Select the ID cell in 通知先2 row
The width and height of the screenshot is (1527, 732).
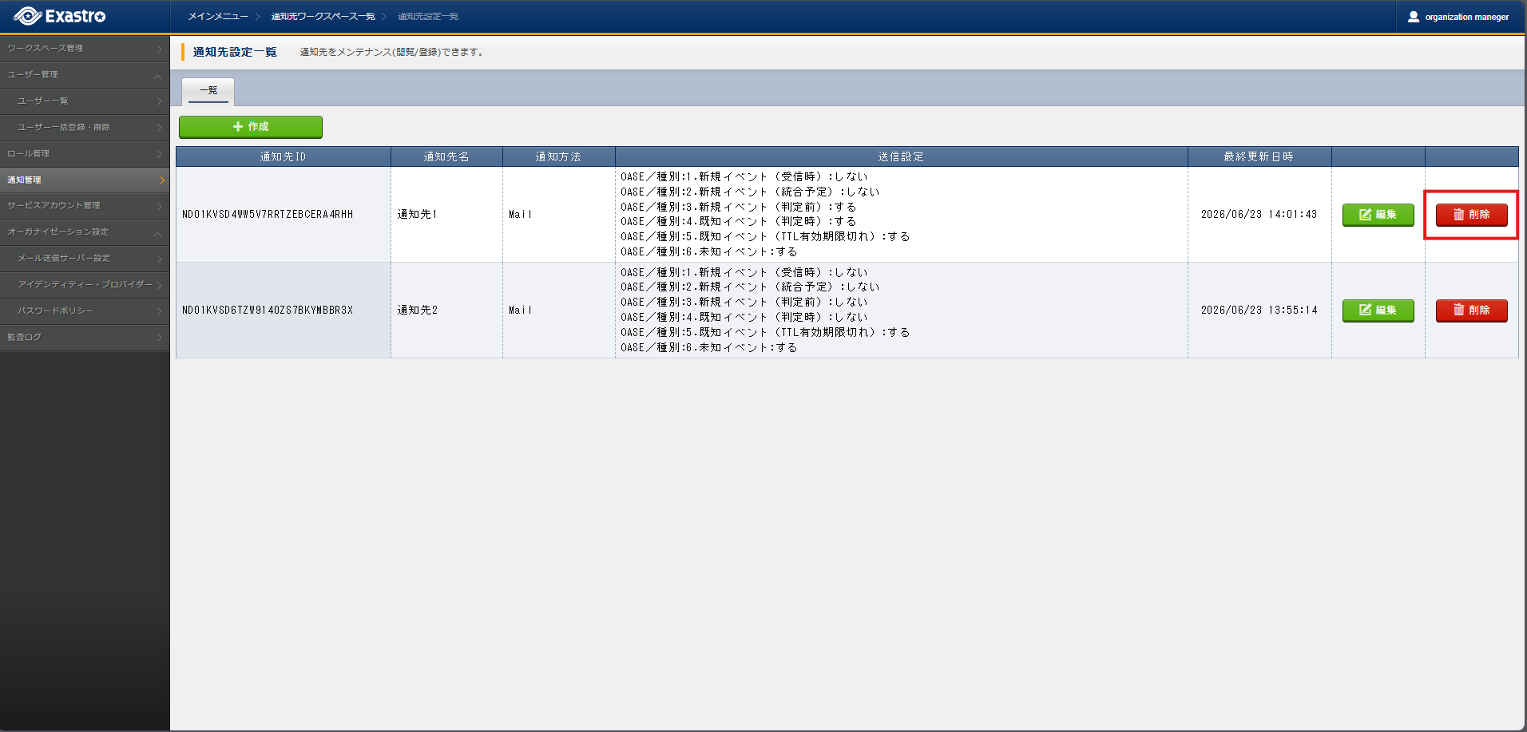click(x=284, y=311)
